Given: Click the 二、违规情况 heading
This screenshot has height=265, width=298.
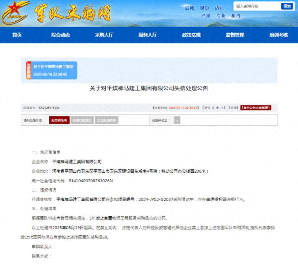Looking at the screenshot, I should pyautogui.click(x=44, y=190).
